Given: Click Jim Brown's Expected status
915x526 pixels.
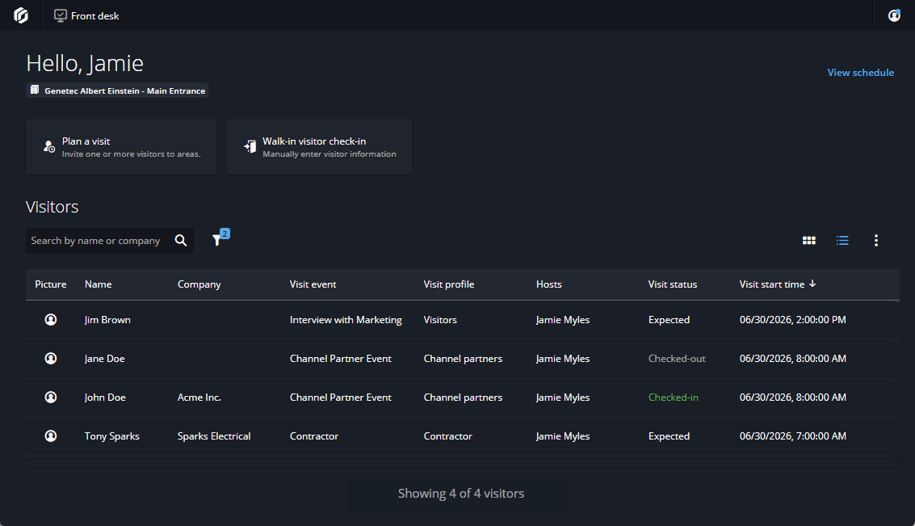Looking at the screenshot, I should (669, 320).
